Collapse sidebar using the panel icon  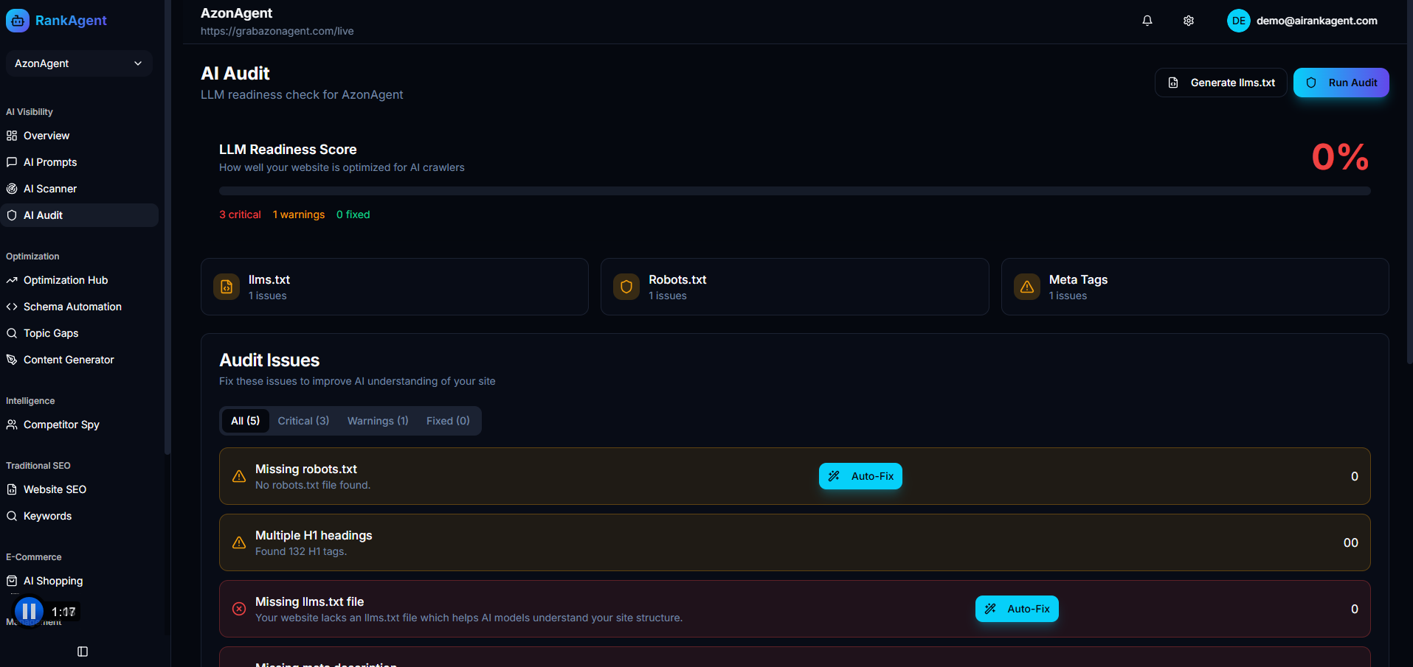pyautogui.click(x=83, y=652)
